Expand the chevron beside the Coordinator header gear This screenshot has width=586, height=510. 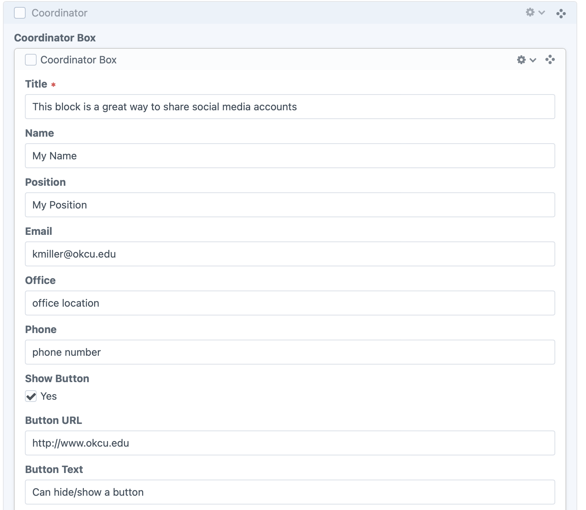click(542, 13)
